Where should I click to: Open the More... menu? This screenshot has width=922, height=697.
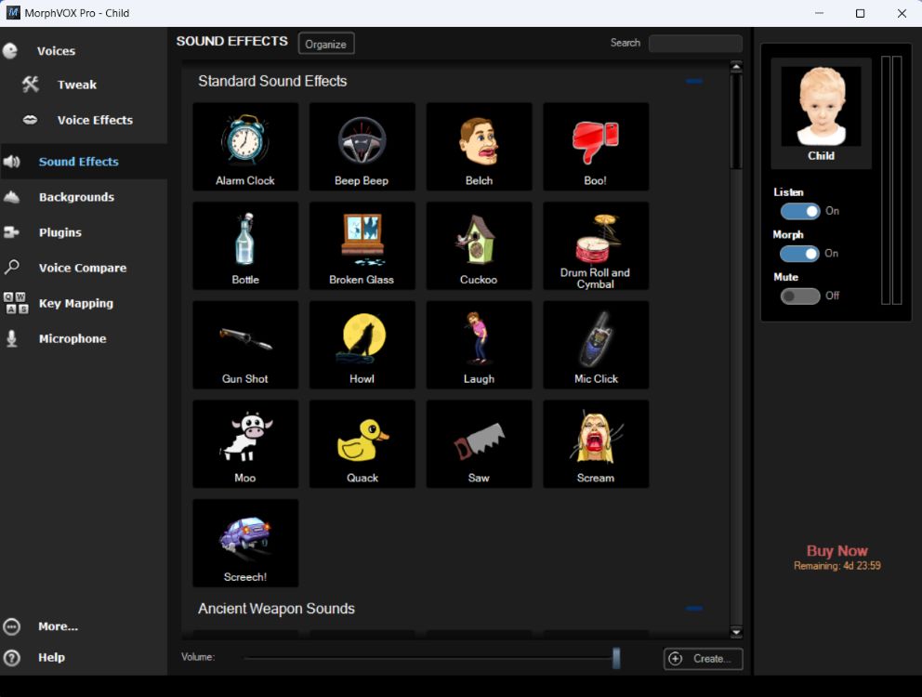click(57, 626)
